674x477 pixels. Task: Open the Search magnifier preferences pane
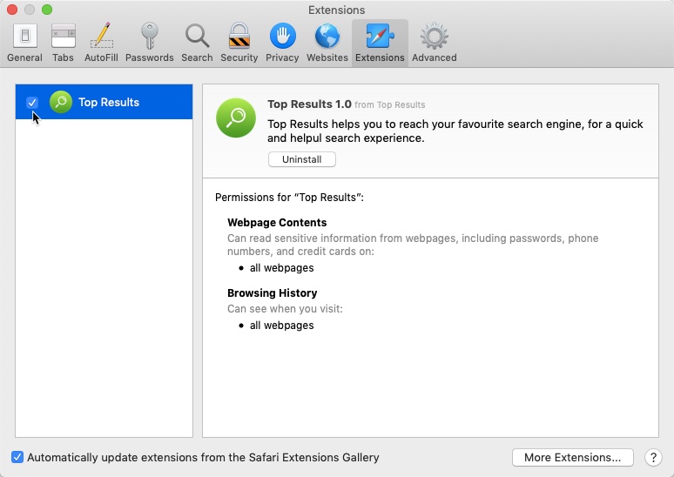(x=197, y=43)
